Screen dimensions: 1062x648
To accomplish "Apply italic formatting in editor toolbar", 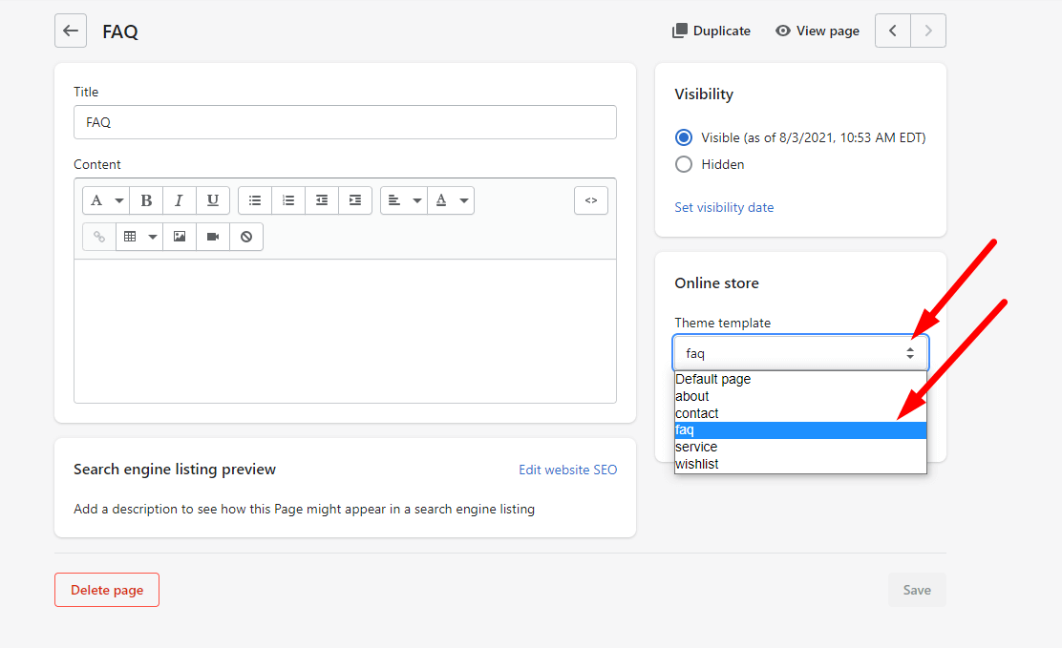I will [x=179, y=200].
